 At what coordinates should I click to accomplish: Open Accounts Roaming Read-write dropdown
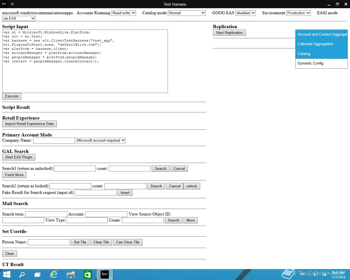124,13
